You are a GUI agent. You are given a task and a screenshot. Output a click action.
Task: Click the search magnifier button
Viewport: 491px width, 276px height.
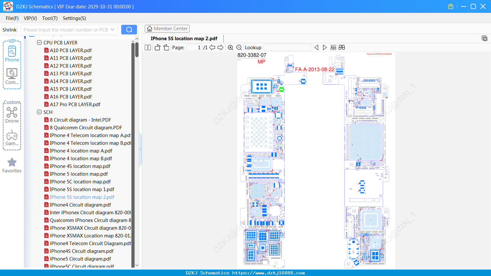129,30
